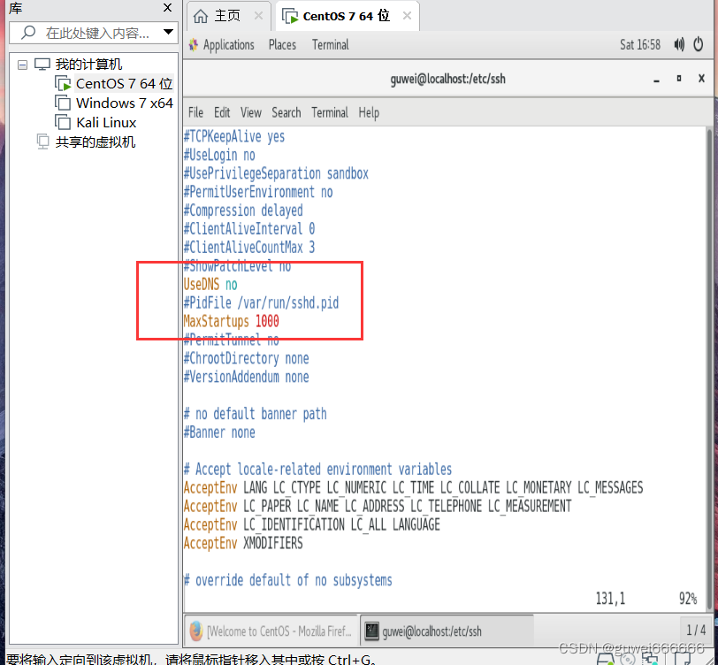Click the Sat 16:58 clock
The image size is (718, 665).
pyautogui.click(x=640, y=45)
